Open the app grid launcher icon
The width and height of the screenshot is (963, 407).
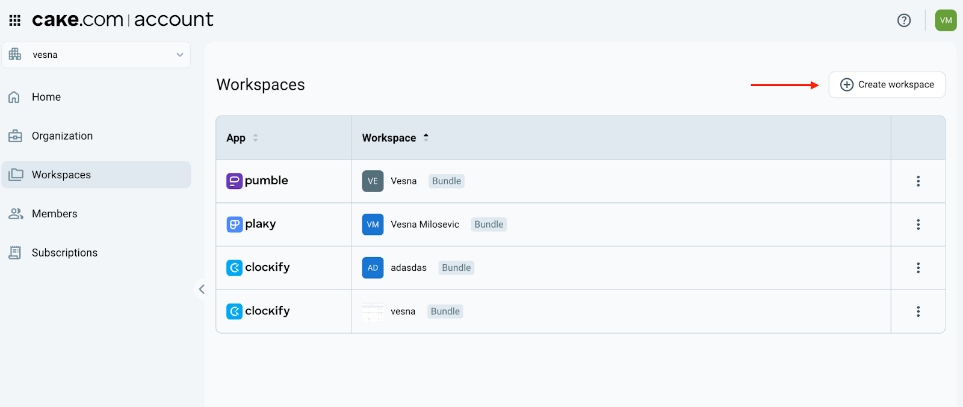[x=15, y=20]
